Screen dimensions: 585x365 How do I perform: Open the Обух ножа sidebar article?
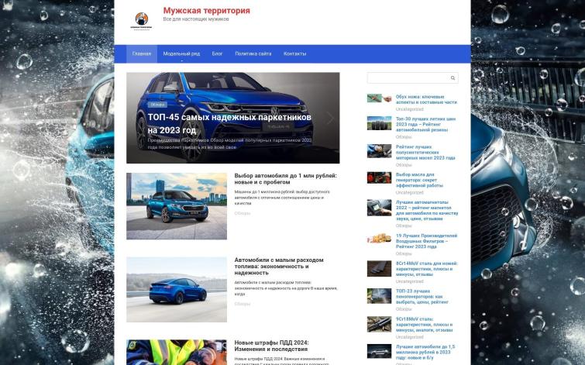pyautogui.click(x=426, y=99)
